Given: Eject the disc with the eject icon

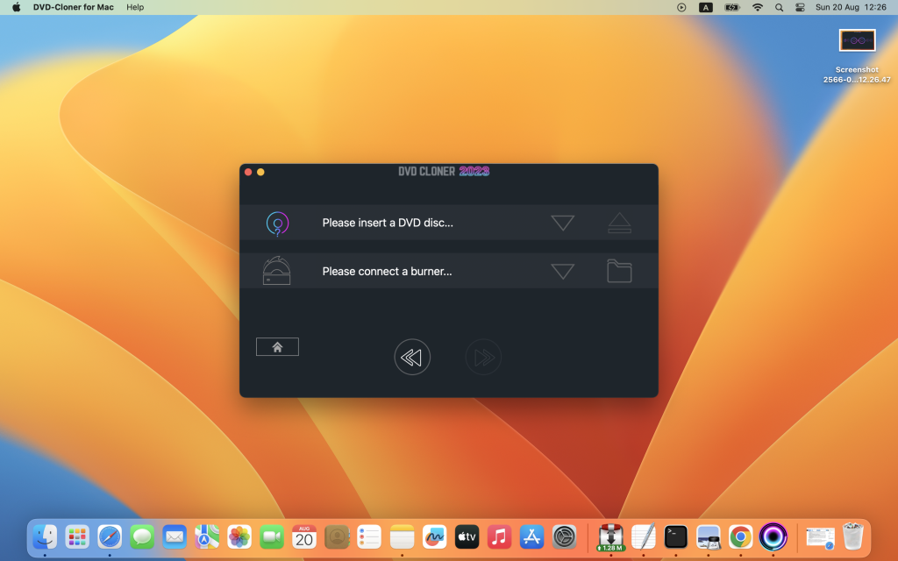Looking at the screenshot, I should pos(619,223).
